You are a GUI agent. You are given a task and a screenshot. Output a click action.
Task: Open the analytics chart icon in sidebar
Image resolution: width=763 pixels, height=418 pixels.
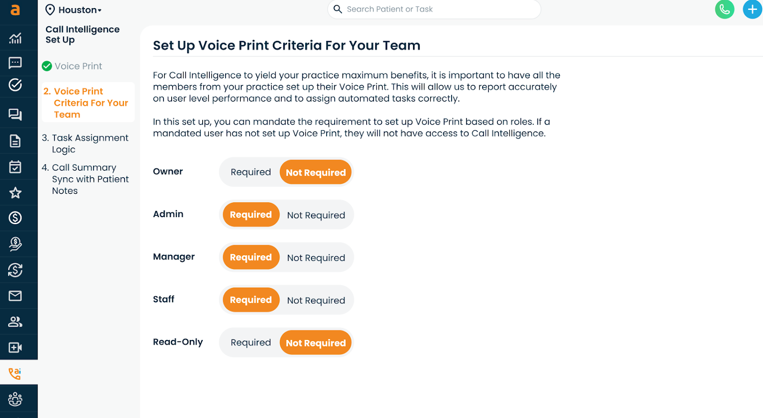(x=15, y=38)
